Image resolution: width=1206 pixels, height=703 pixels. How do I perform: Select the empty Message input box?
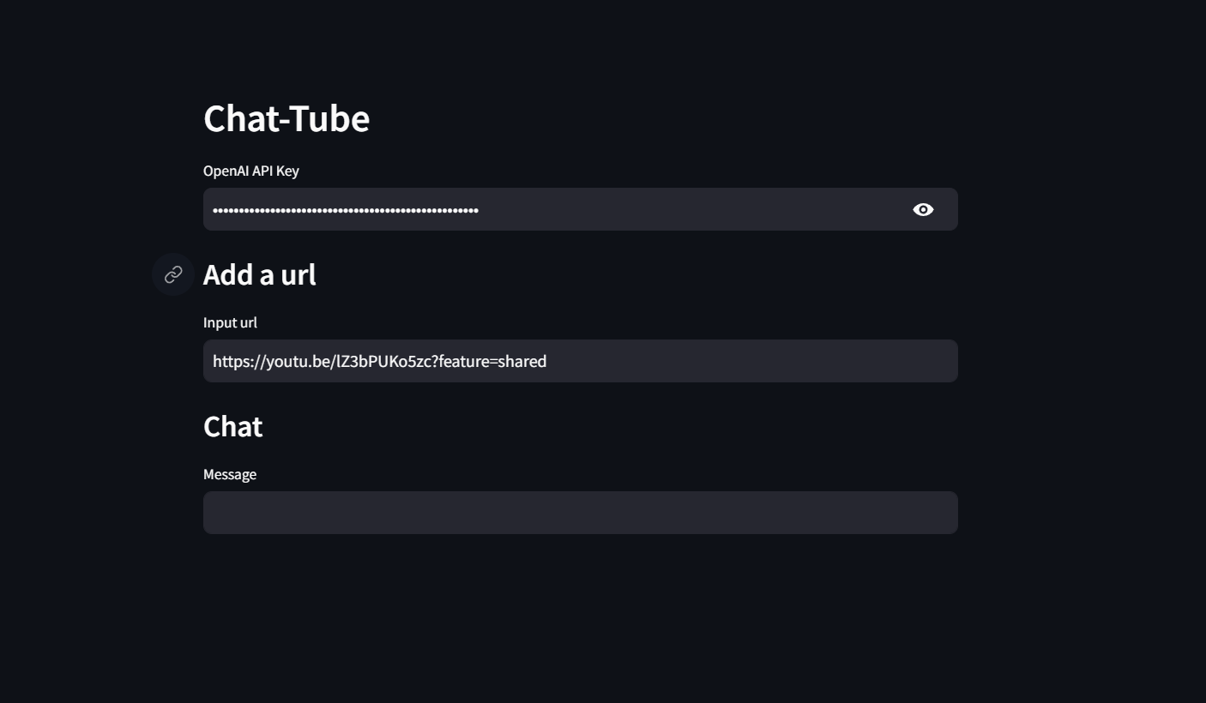(x=581, y=513)
